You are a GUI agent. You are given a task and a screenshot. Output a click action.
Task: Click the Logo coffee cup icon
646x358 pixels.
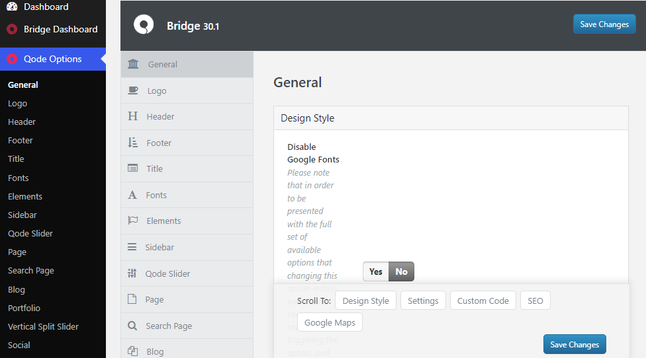click(x=133, y=90)
